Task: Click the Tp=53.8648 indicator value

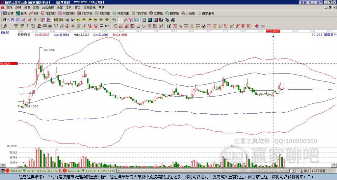Action: (42, 34)
